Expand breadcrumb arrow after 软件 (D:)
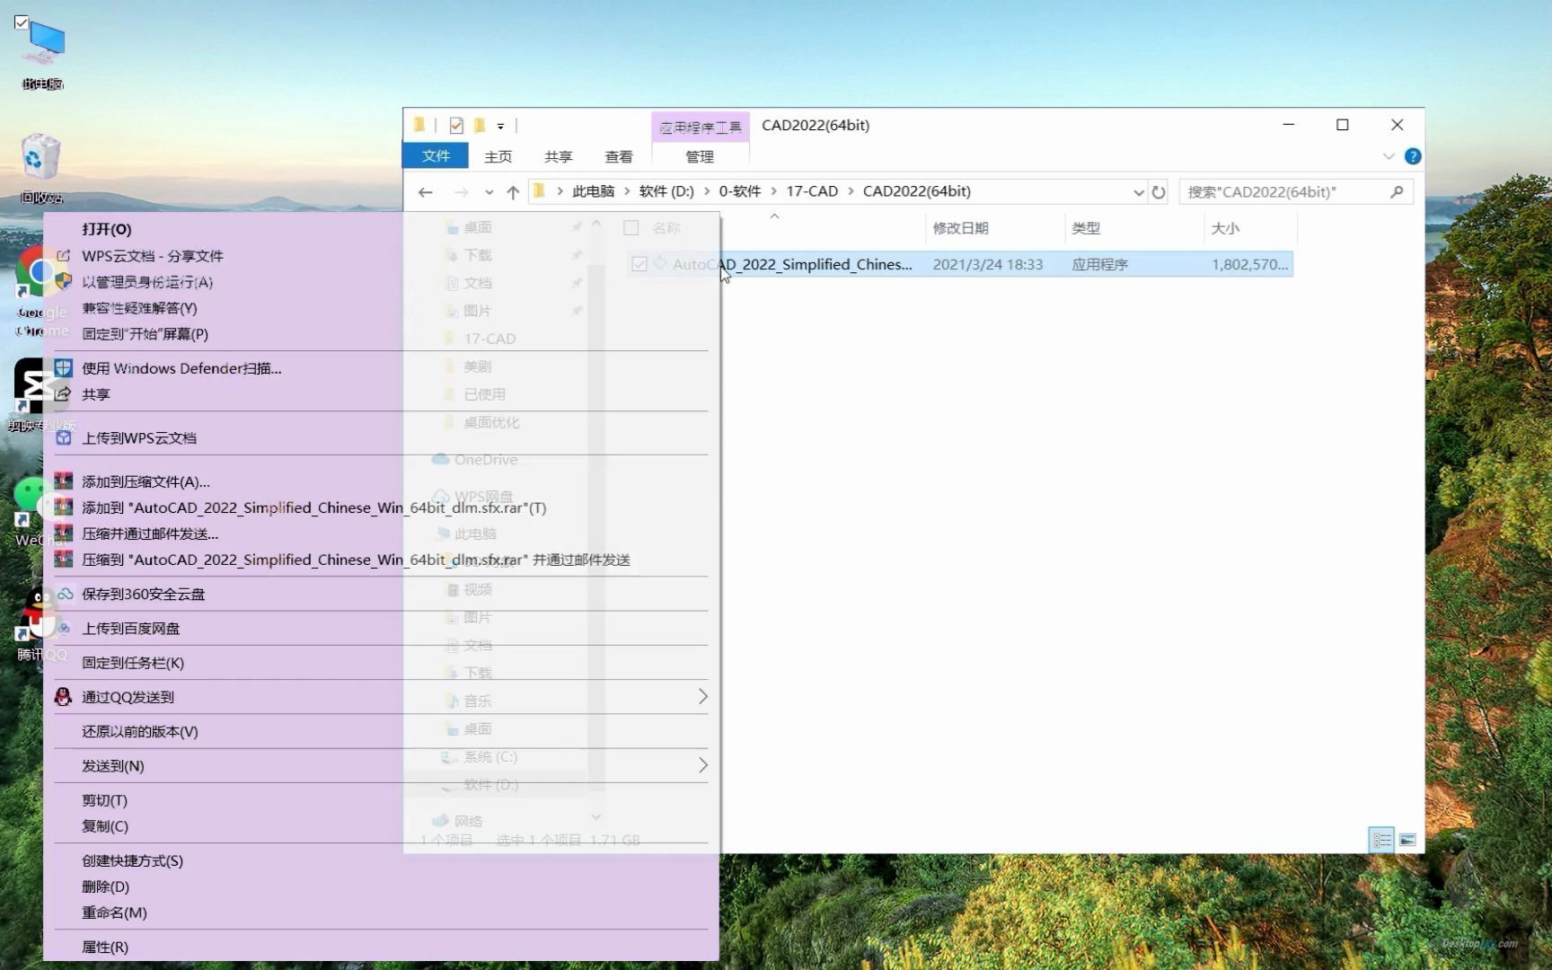The image size is (1552, 970). point(707,191)
